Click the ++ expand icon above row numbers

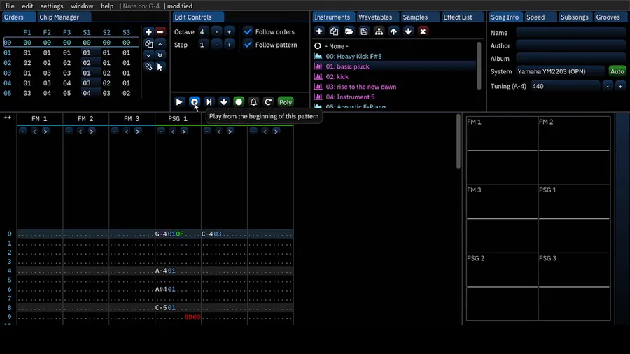(8, 118)
